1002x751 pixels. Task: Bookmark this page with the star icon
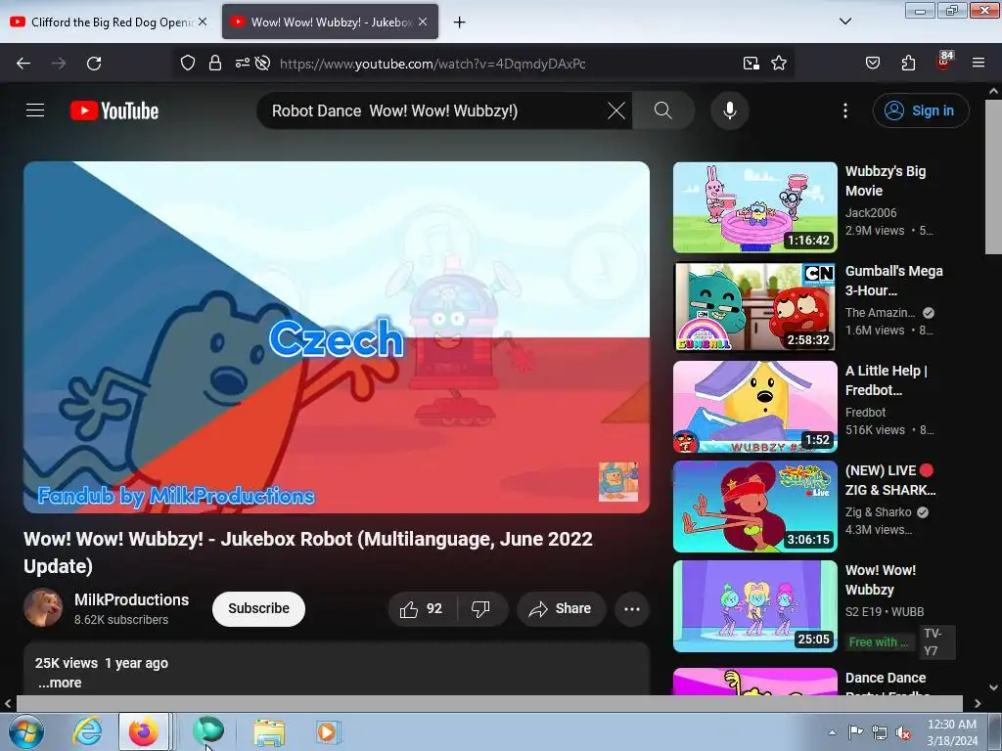[778, 64]
